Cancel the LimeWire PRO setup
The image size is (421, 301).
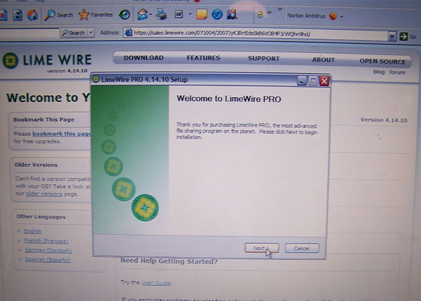click(x=301, y=248)
